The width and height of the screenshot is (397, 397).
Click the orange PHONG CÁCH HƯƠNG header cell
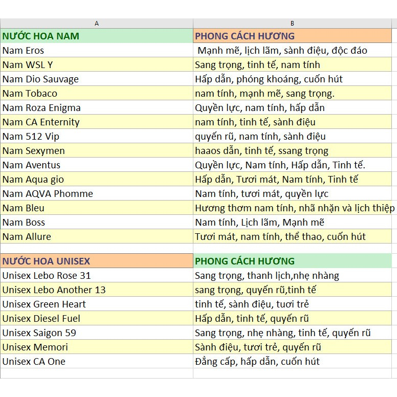pyautogui.click(x=292, y=36)
